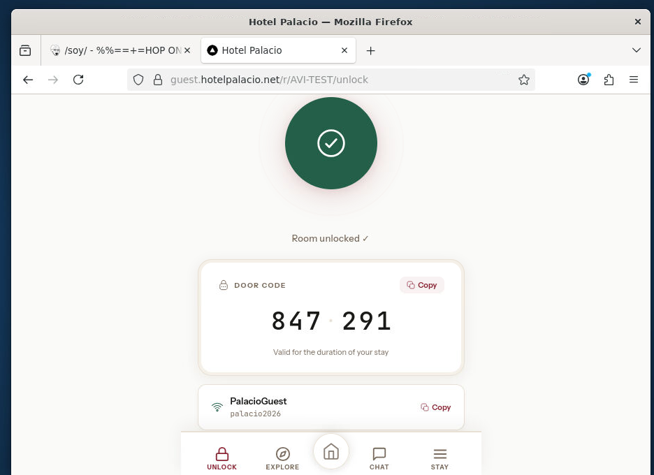Image resolution: width=654 pixels, height=475 pixels.
Task: Bookmark this page with the star icon
Action: (x=524, y=80)
